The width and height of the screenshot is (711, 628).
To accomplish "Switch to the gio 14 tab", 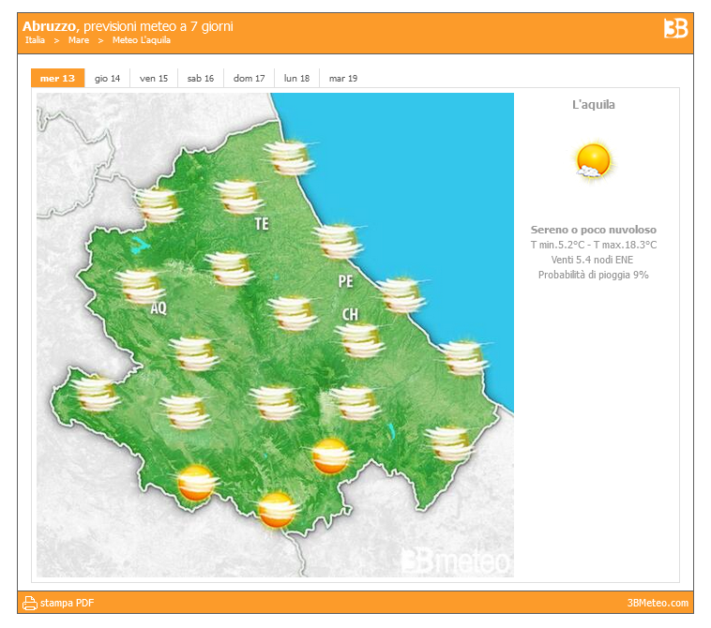I will coord(107,79).
